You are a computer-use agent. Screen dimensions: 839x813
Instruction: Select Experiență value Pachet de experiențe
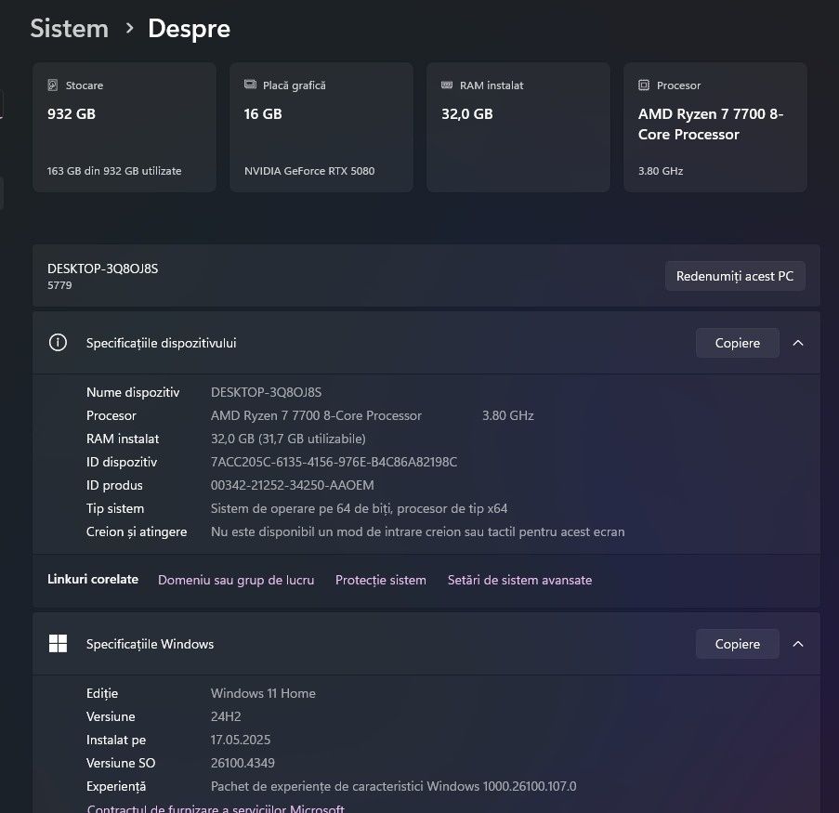coord(393,786)
